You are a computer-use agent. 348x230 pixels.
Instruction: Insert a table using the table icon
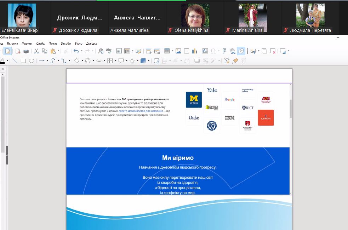tap(167, 51)
